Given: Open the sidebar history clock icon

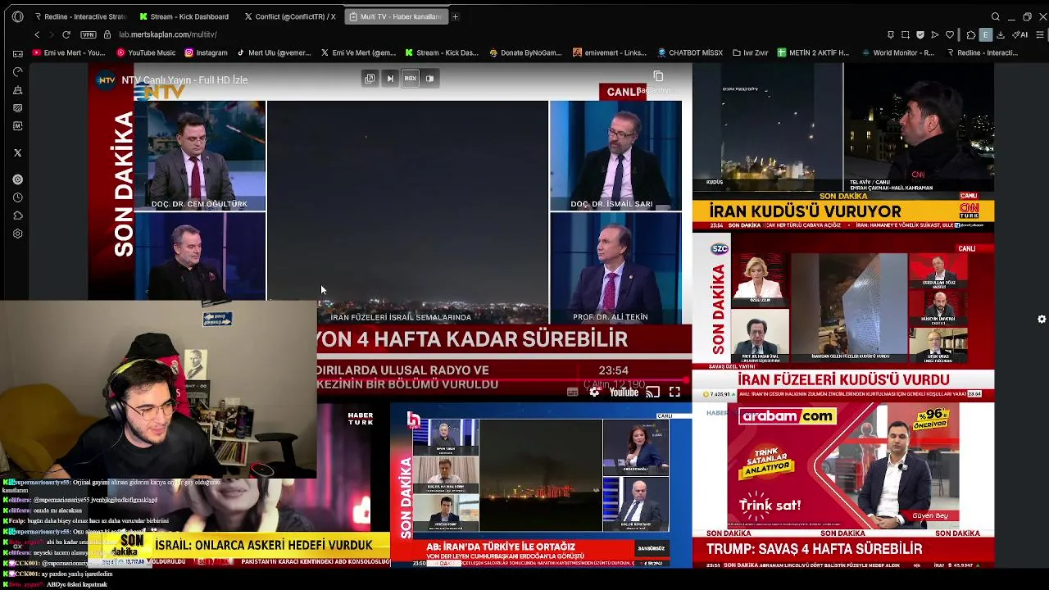Looking at the screenshot, I should tap(18, 197).
